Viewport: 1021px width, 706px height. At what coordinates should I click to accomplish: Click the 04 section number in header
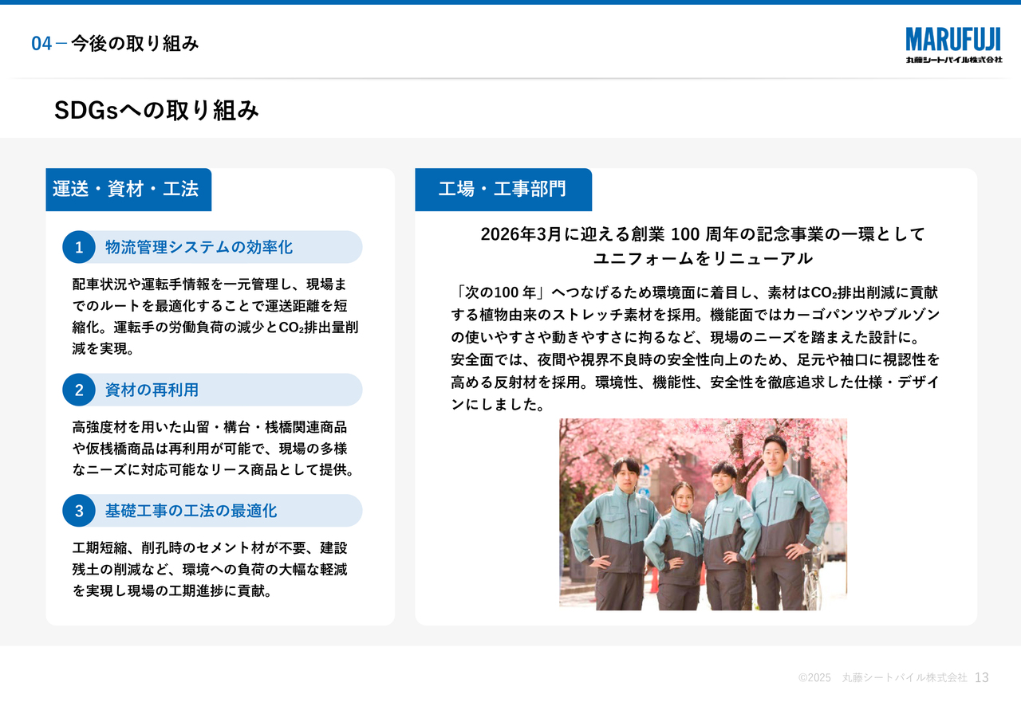(41, 44)
